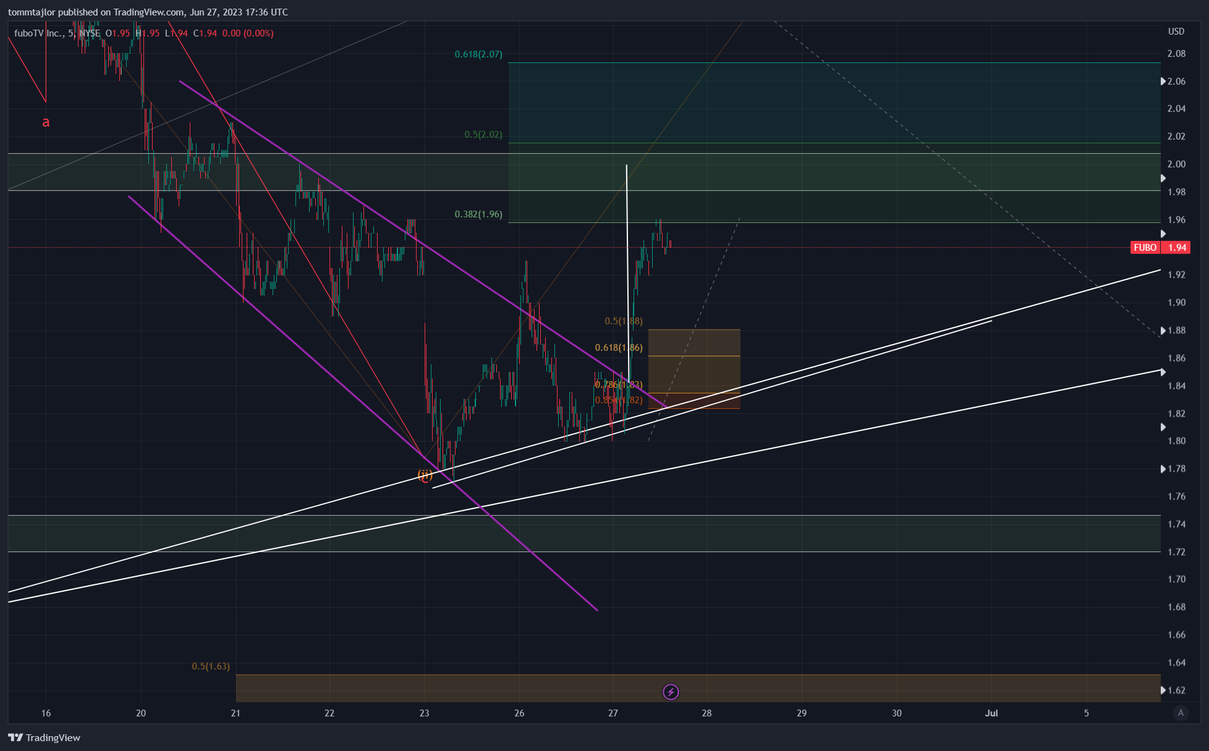Click the 2.08 price axis value
This screenshot has height=751, width=1209.
pos(1176,54)
